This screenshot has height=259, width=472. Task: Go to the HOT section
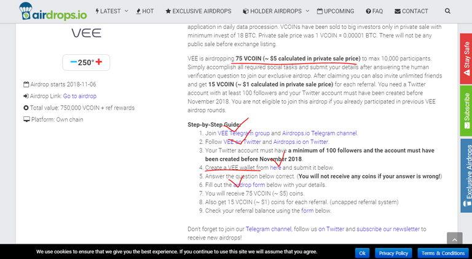click(145, 11)
